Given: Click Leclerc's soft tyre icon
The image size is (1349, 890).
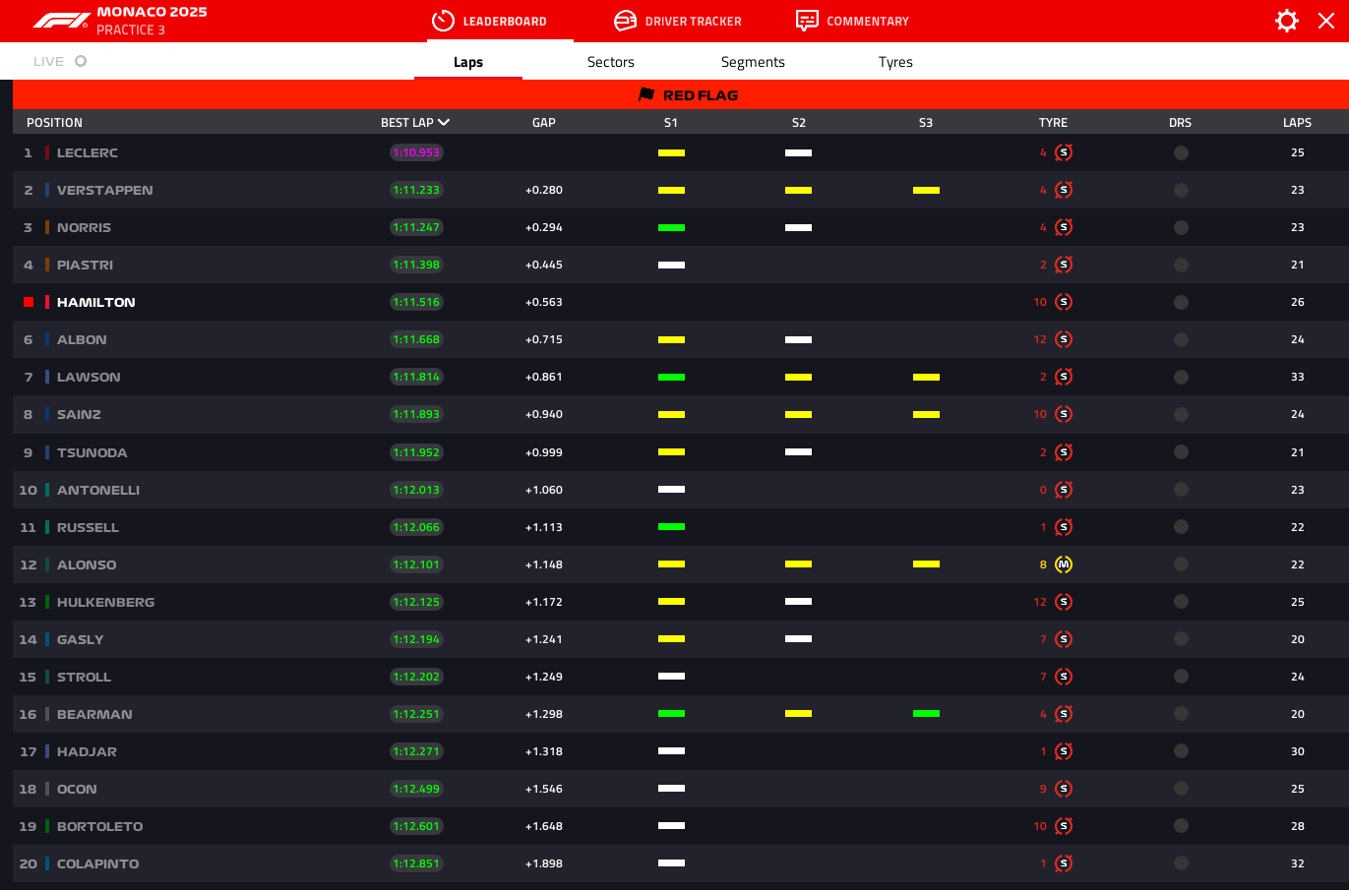Looking at the screenshot, I should [x=1064, y=152].
